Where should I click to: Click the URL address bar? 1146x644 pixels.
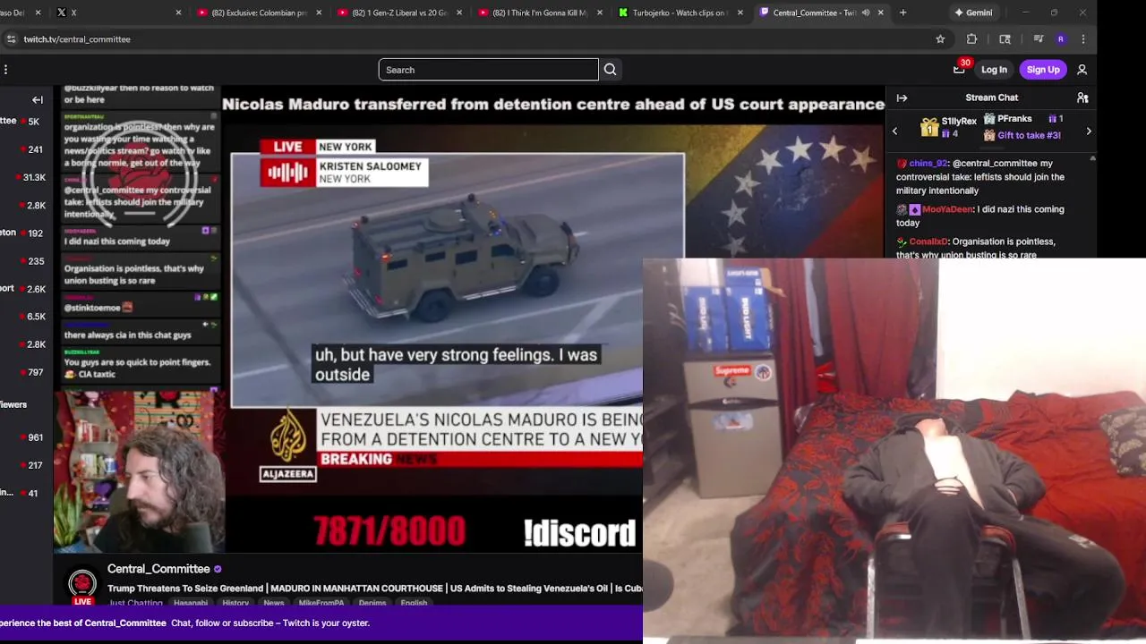pyautogui.click(x=475, y=39)
